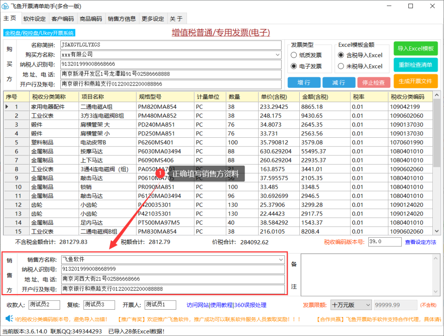Screen dimensions: 444x336
Task: Select row 1 indicator arrow
Action: click(7, 107)
